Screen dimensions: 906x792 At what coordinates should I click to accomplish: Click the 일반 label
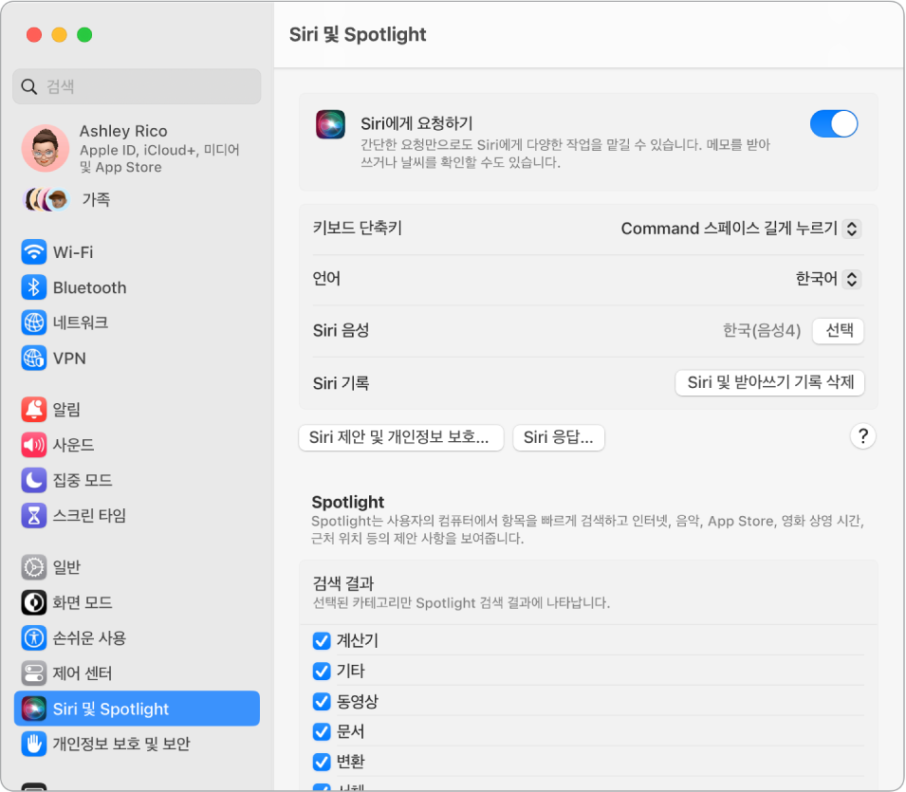tap(66, 566)
